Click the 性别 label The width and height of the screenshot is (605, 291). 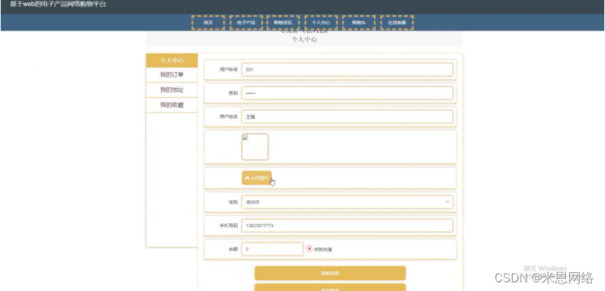(x=233, y=202)
